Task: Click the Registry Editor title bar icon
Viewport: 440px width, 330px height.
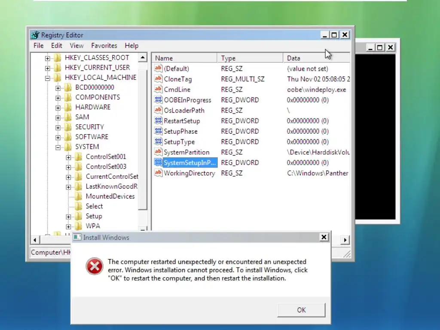Action: (x=35, y=35)
